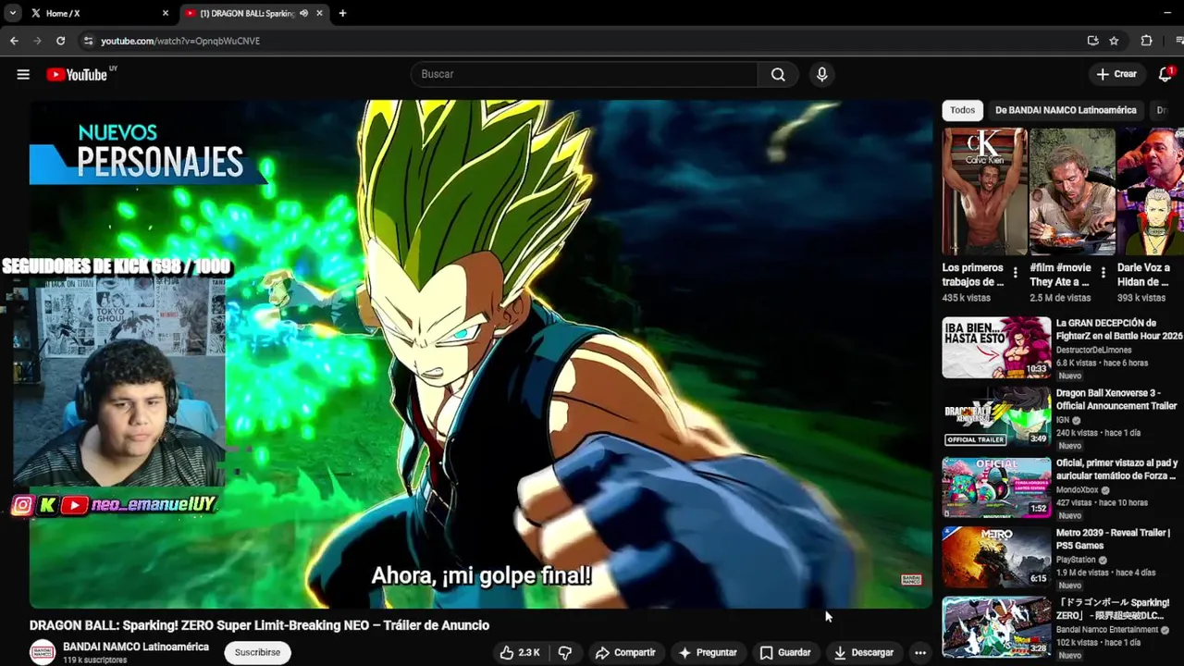Go forward in browser history

click(37, 41)
